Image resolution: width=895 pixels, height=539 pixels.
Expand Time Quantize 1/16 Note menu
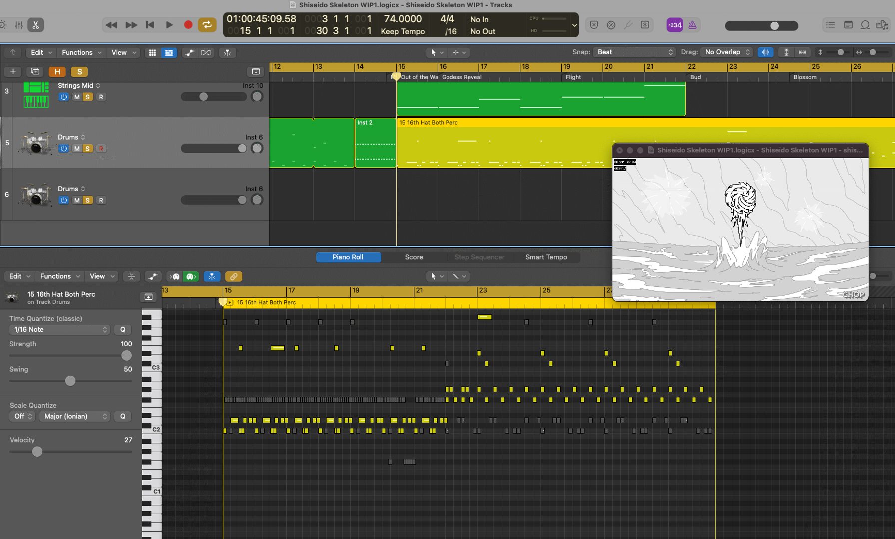coord(59,329)
